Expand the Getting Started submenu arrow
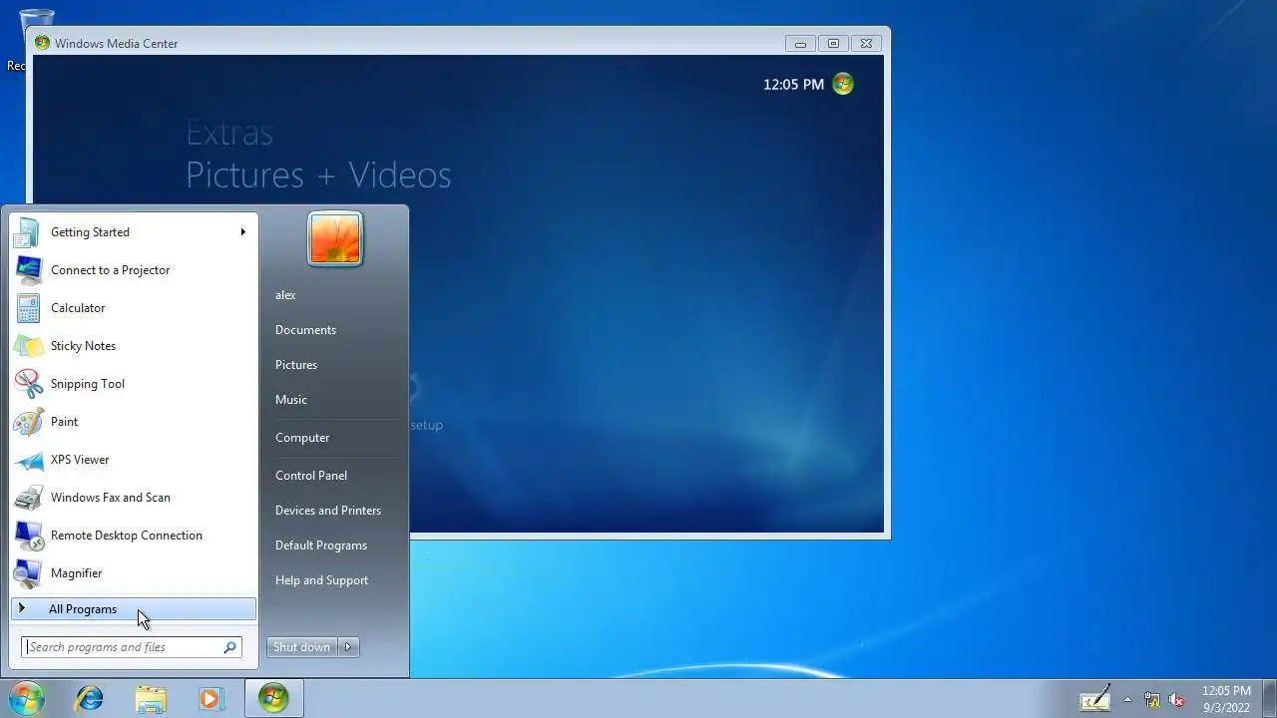The height and width of the screenshot is (718, 1277). pos(242,232)
